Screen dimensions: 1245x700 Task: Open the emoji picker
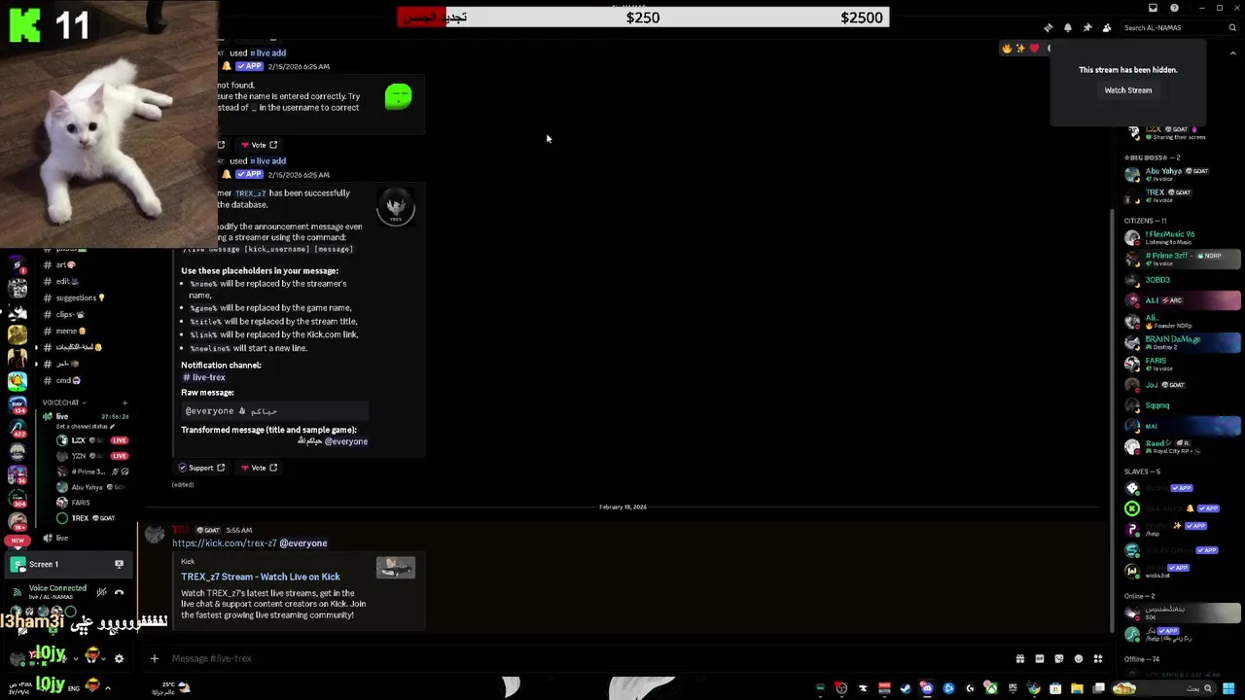pyautogui.click(x=1079, y=658)
